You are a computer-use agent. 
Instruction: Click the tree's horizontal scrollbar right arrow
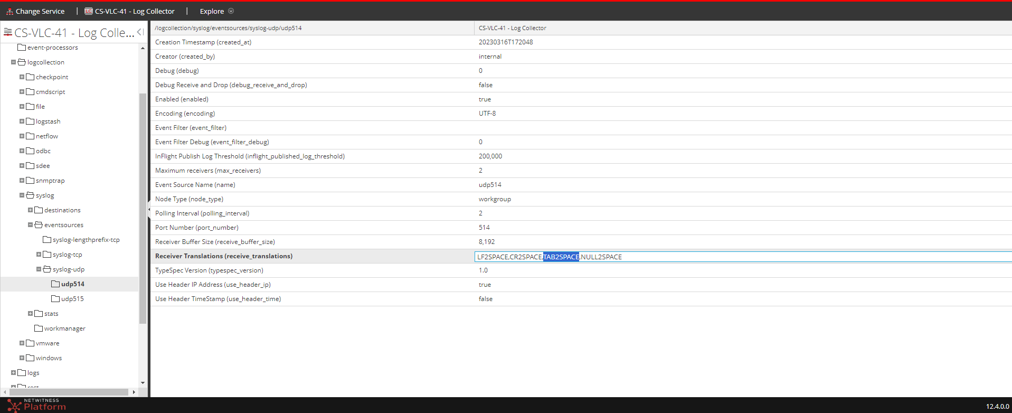tap(134, 392)
